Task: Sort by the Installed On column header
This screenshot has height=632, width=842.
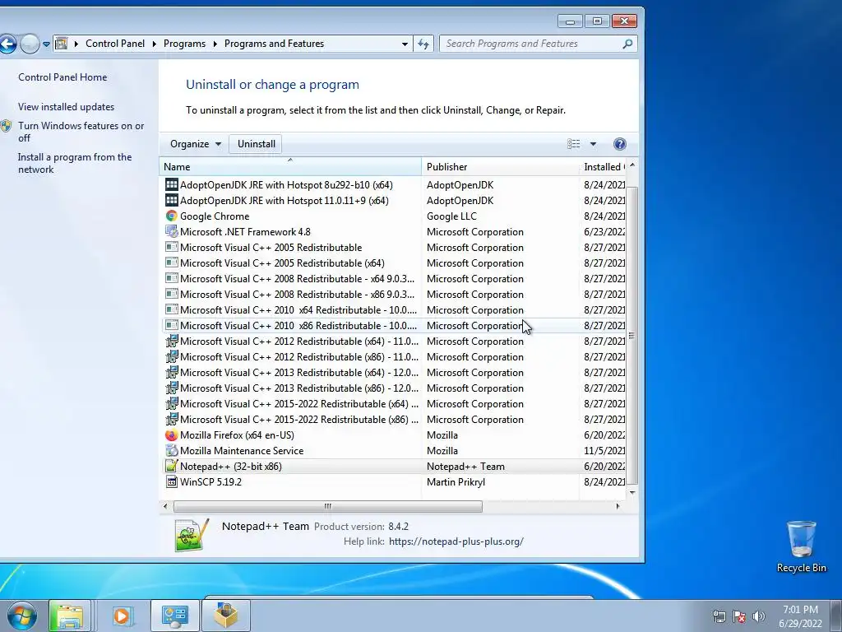Action: click(x=604, y=166)
